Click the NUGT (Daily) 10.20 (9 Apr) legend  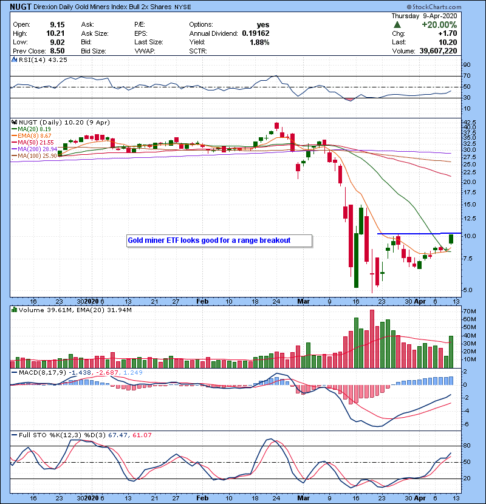(64, 123)
